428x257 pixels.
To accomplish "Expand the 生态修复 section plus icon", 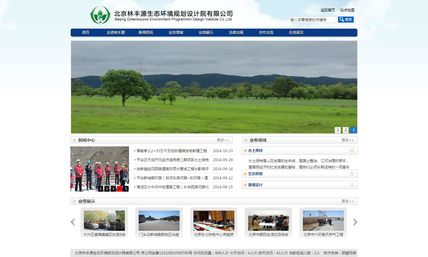I will point(352,174).
